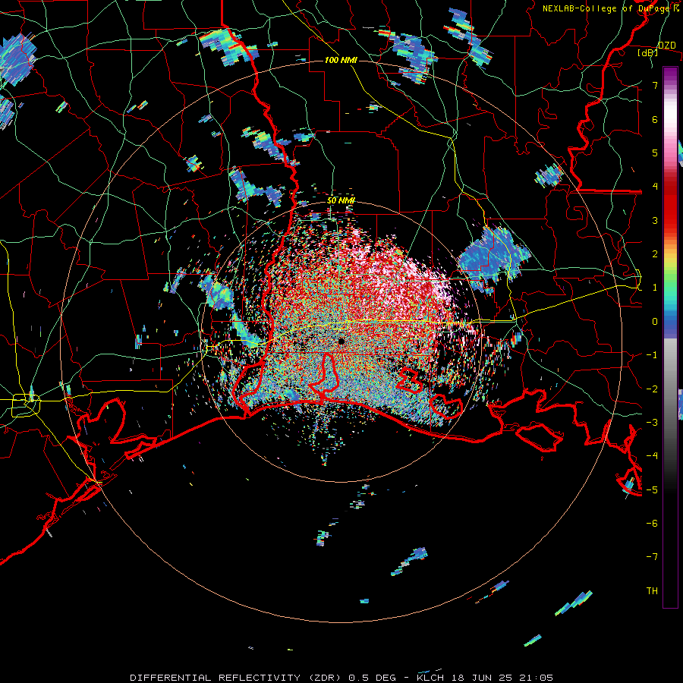Click the [dB] unit label

648,52
